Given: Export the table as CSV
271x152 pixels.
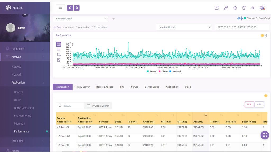Looking at the screenshot, I should (x=259, y=104).
